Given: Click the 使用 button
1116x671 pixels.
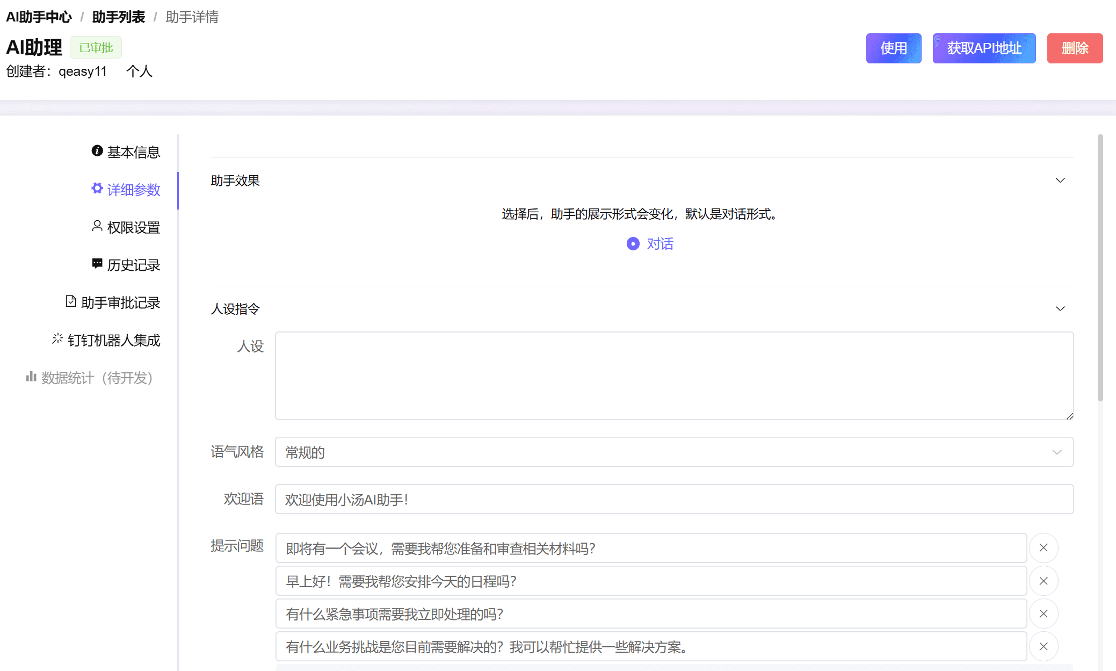Looking at the screenshot, I should (x=894, y=48).
